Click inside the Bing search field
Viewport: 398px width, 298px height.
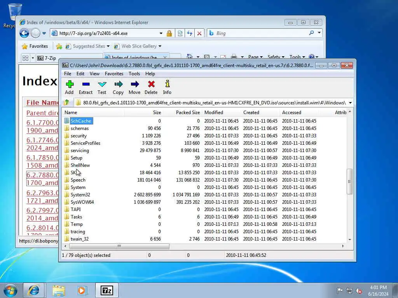262,33
